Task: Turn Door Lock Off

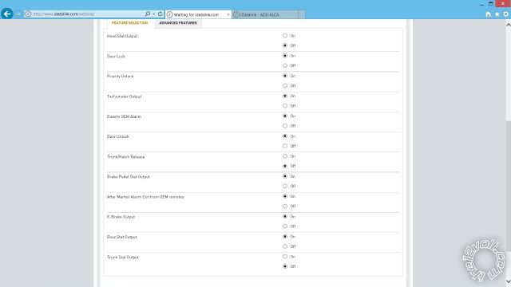Action: coord(285,65)
